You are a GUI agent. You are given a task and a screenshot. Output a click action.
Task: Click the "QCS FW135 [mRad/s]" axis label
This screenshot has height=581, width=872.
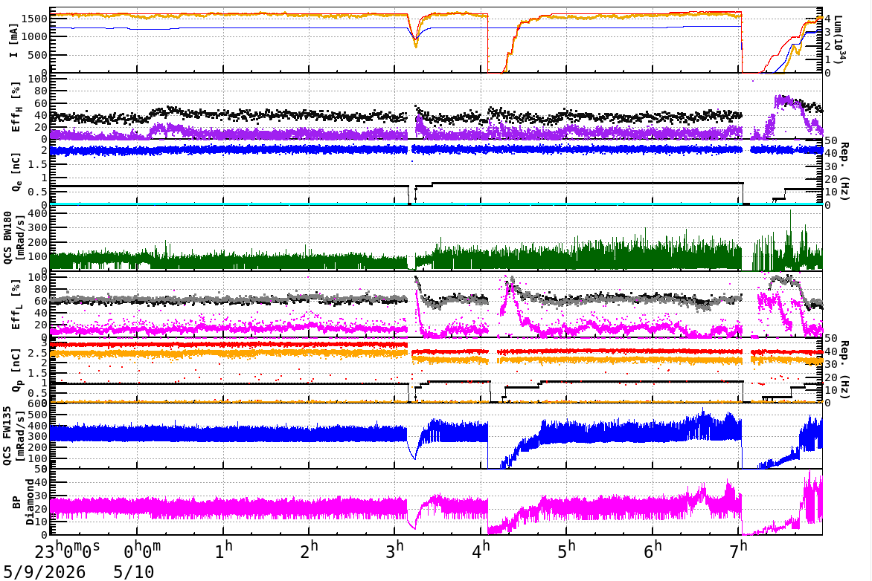[13, 436]
